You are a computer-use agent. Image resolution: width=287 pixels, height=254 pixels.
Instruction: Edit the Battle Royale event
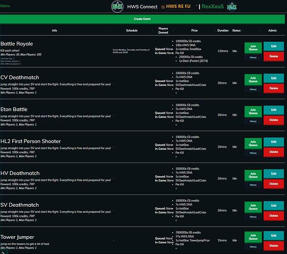tap(274, 46)
